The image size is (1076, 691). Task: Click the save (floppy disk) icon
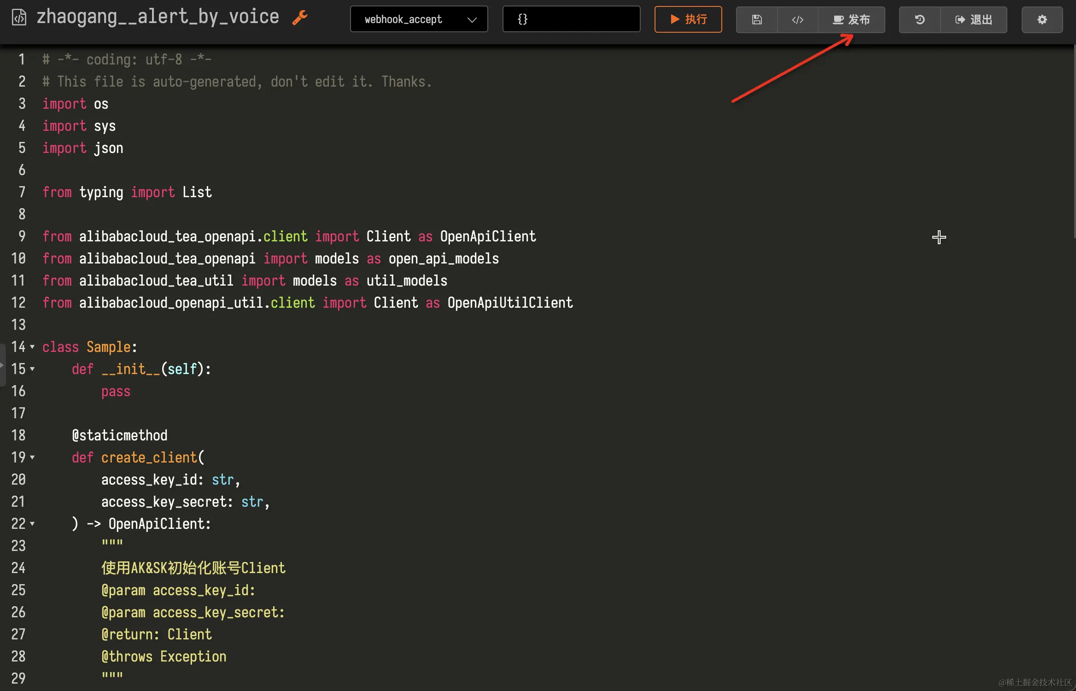[x=757, y=19]
